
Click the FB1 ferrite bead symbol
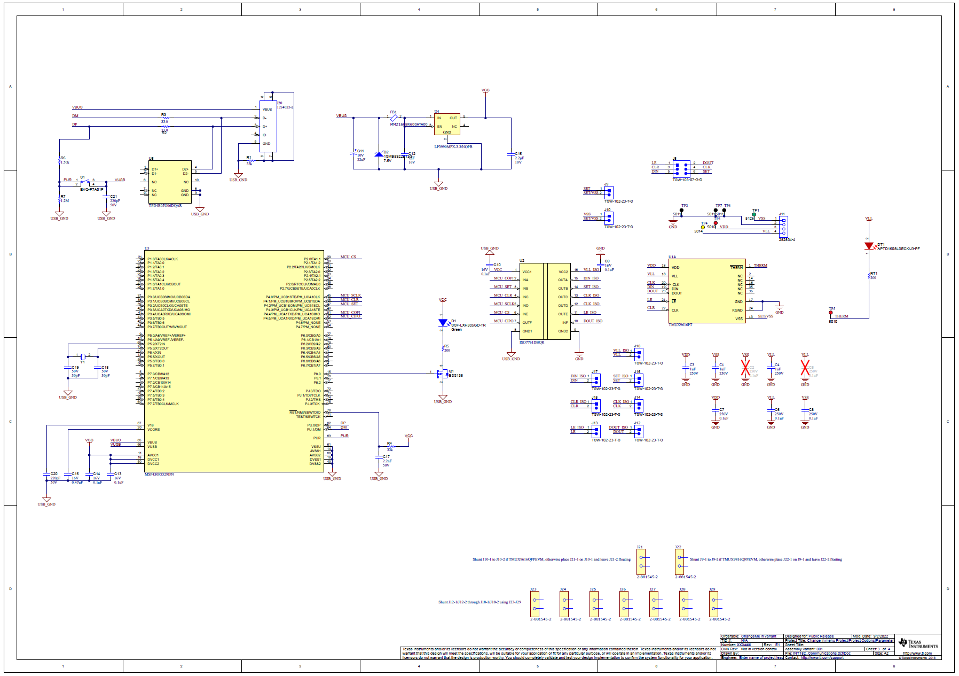tap(394, 118)
